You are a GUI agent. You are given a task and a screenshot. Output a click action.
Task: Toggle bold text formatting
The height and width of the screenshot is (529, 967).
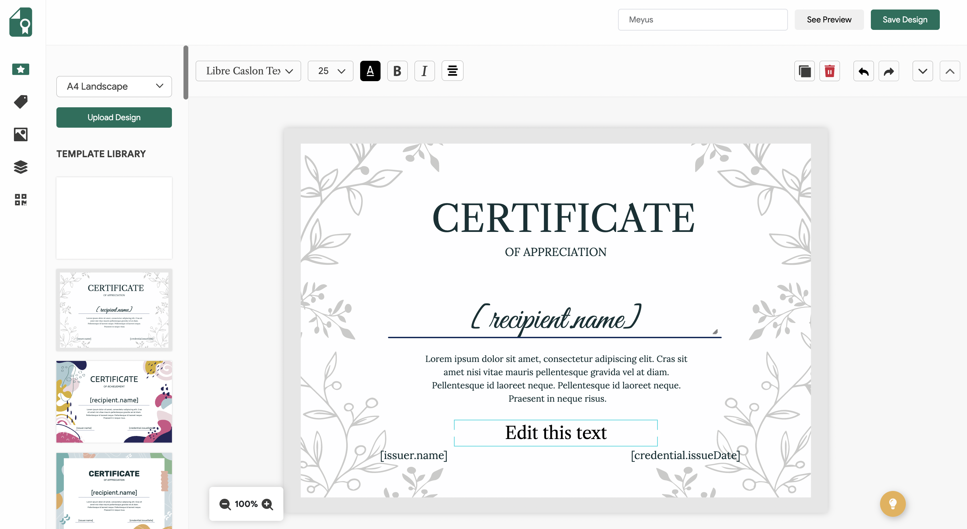[397, 71]
